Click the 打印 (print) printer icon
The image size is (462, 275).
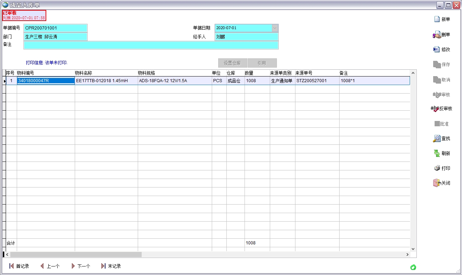(437, 168)
